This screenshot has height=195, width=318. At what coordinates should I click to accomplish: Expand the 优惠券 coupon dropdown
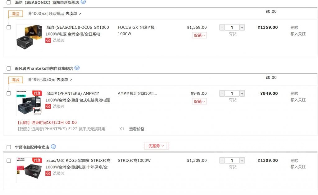click(x=156, y=146)
